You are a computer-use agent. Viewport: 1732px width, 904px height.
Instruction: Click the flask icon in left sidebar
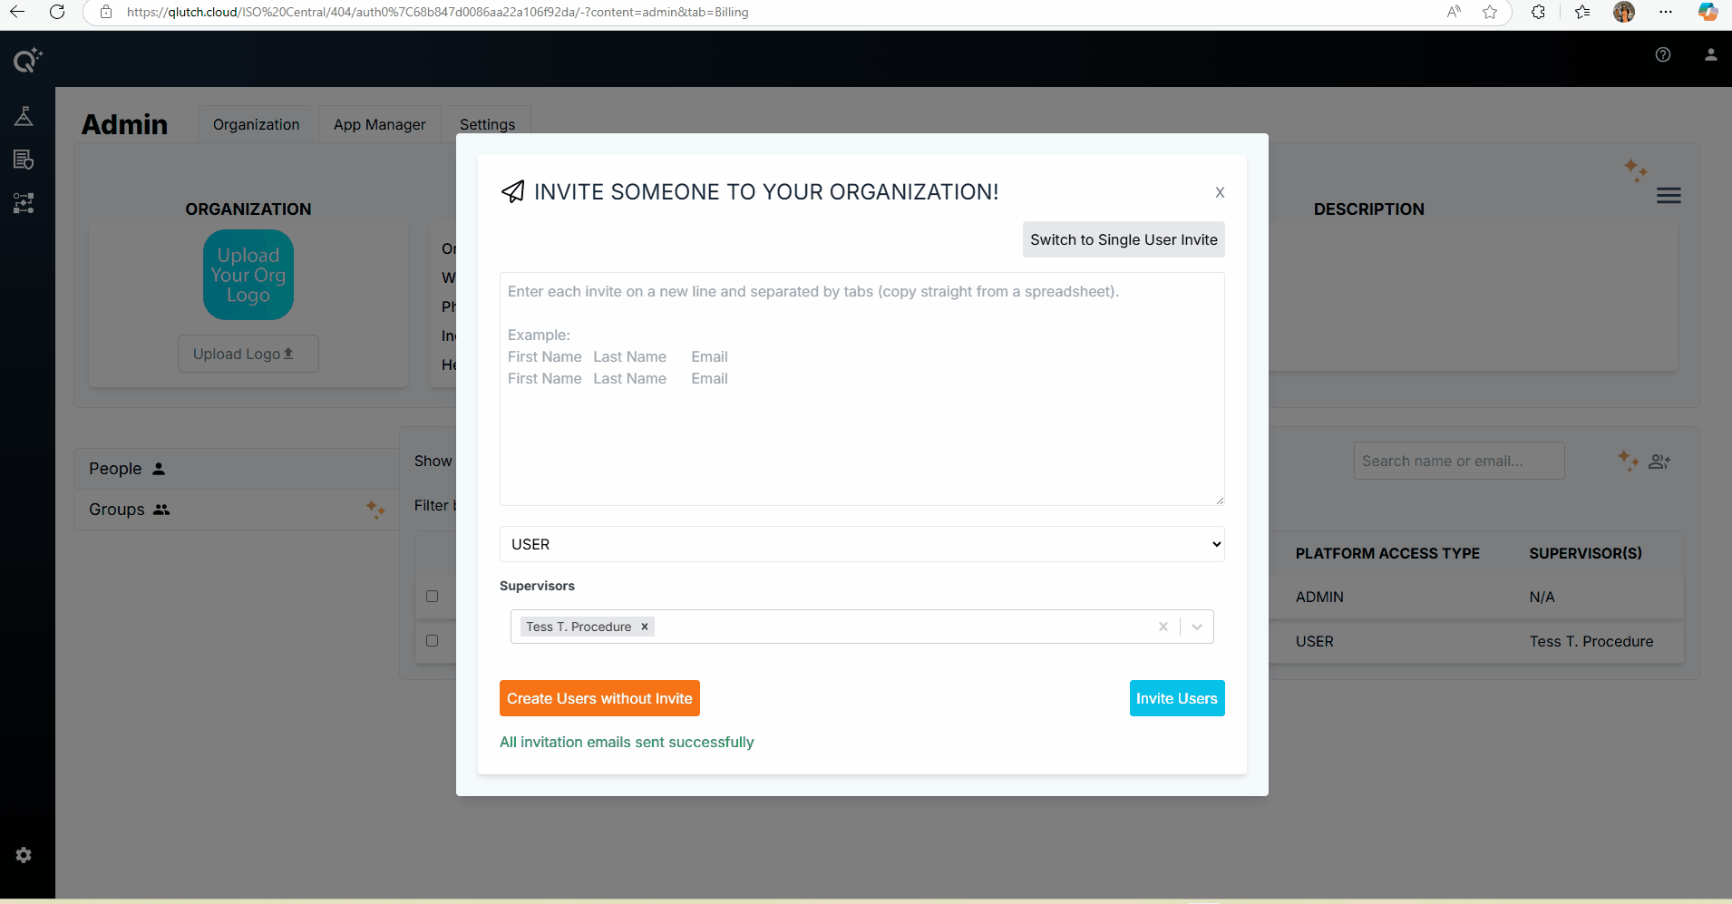tap(24, 116)
